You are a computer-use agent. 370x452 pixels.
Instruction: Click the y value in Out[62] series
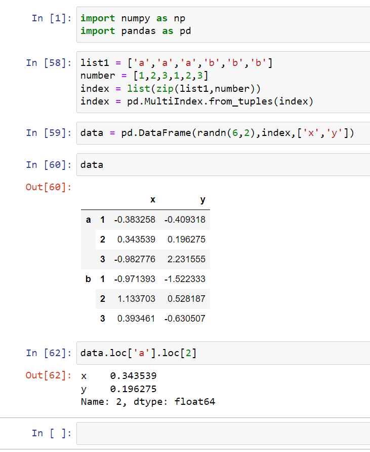[133, 389]
